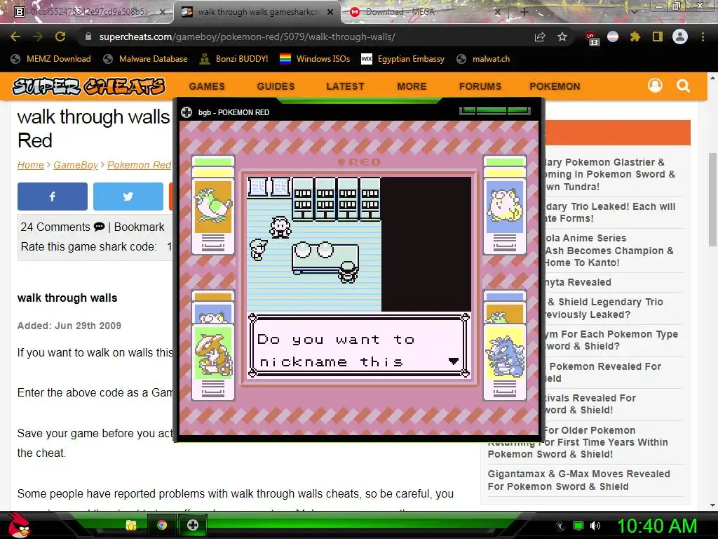718x539 pixels.
Task: Click the forward navigation arrow
Action: [38, 36]
